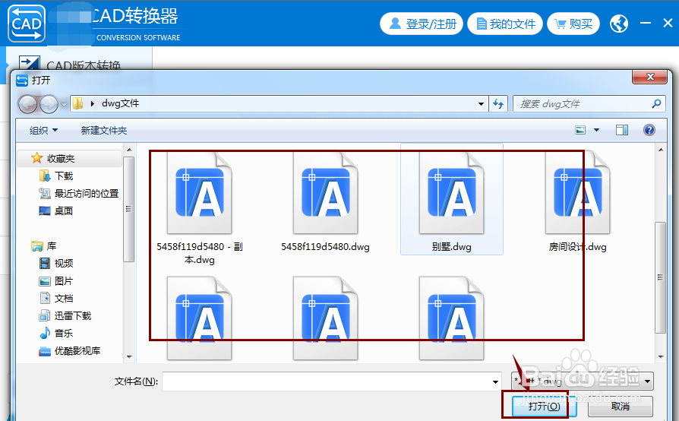The height and width of the screenshot is (421, 679).
Task: Expand the address bar history dropdown
Action: click(481, 104)
